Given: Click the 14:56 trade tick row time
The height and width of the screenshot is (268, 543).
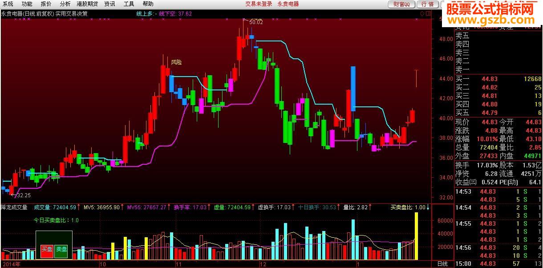Looking at the screenshot, I should click(x=463, y=248).
